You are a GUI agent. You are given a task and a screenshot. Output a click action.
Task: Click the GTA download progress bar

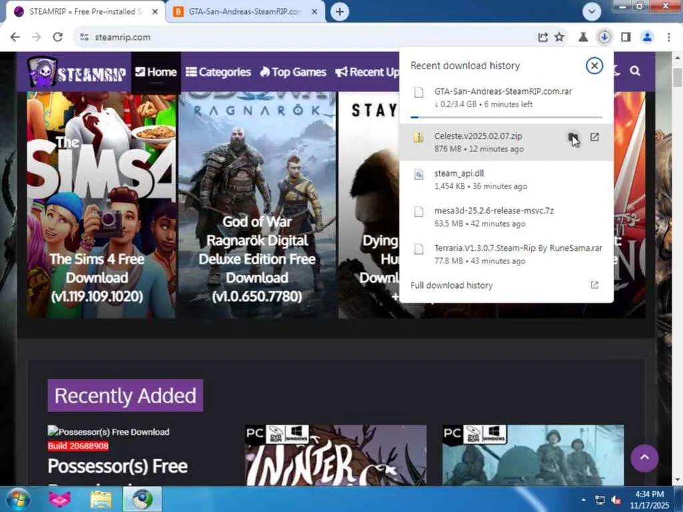pyautogui.click(x=506, y=117)
